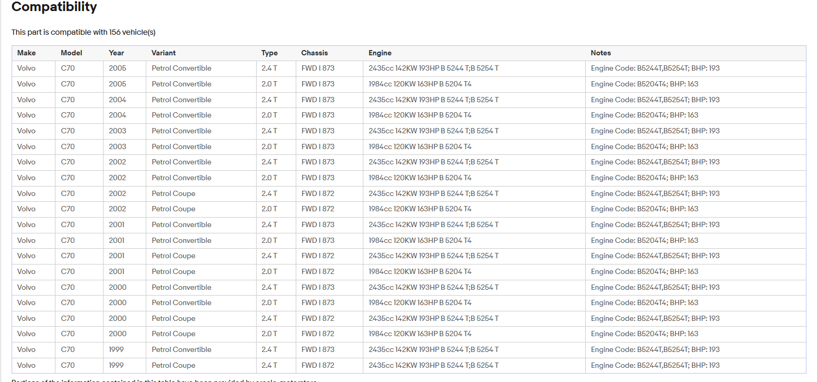Select "Petrol Convertible" in the 2003 2.0 T row
The width and height of the screenshot is (817, 382).
[x=181, y=146]
